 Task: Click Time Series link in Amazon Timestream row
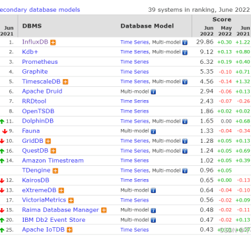pos(135,161)
